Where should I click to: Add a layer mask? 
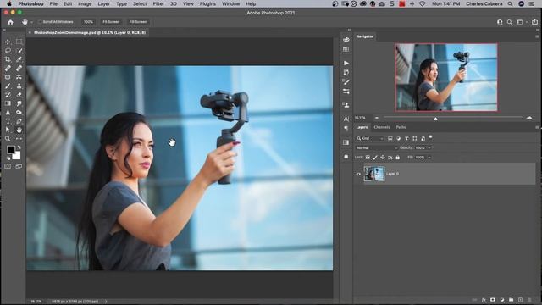(x=493, y=300)
